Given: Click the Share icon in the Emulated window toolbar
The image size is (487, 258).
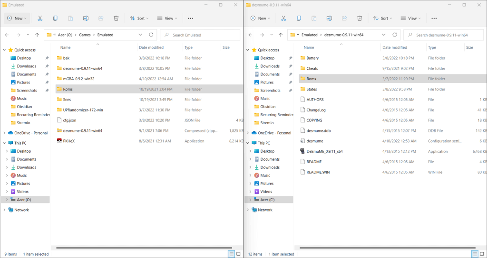Looking at the screenshot, I should tap(101, 18).
